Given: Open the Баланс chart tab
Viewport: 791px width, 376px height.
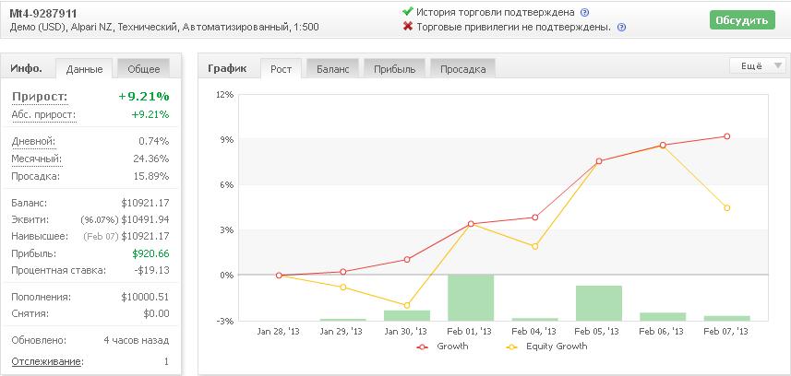Looking at the screenshot, I should click(x=333, y=69).
